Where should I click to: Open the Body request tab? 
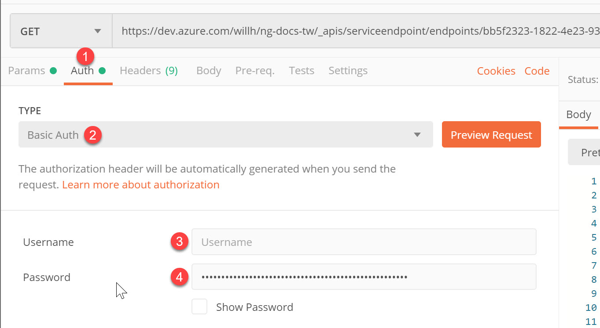[x=209, y=71]
